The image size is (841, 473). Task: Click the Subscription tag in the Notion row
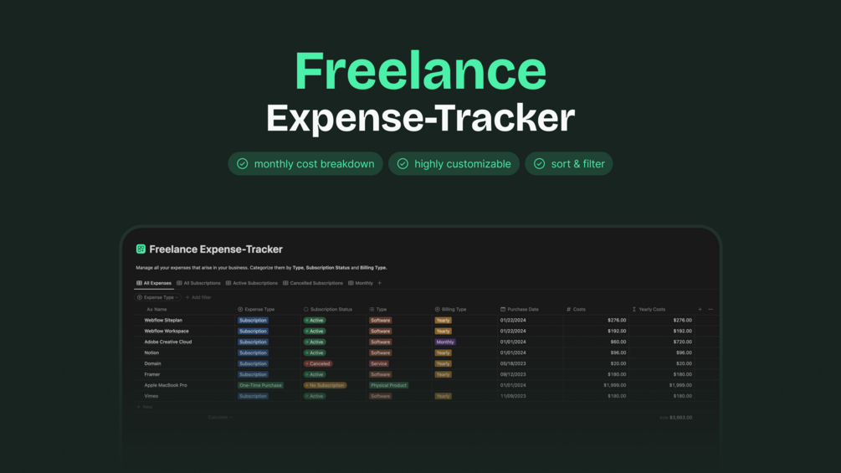coord(253,353)
